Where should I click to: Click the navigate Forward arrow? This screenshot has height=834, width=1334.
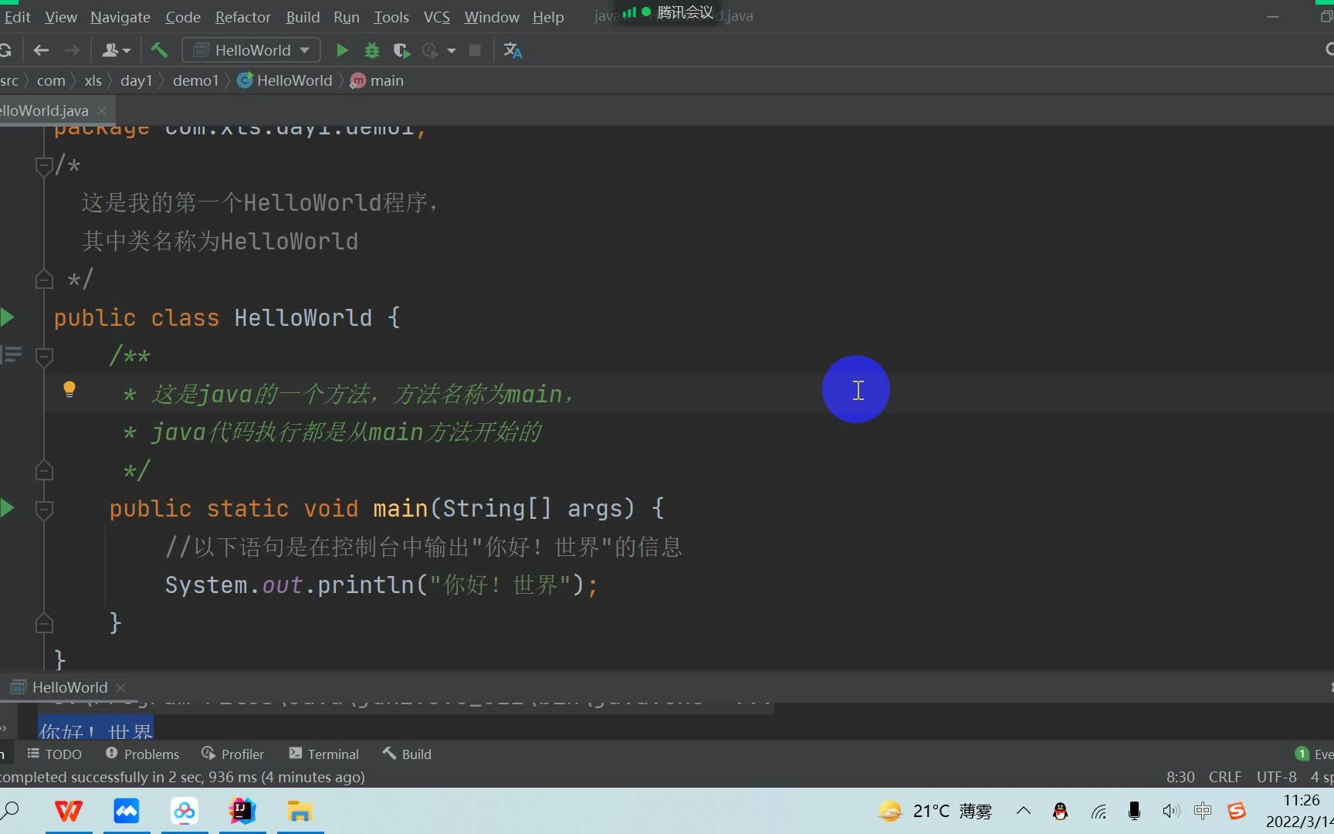click(72, 50)
